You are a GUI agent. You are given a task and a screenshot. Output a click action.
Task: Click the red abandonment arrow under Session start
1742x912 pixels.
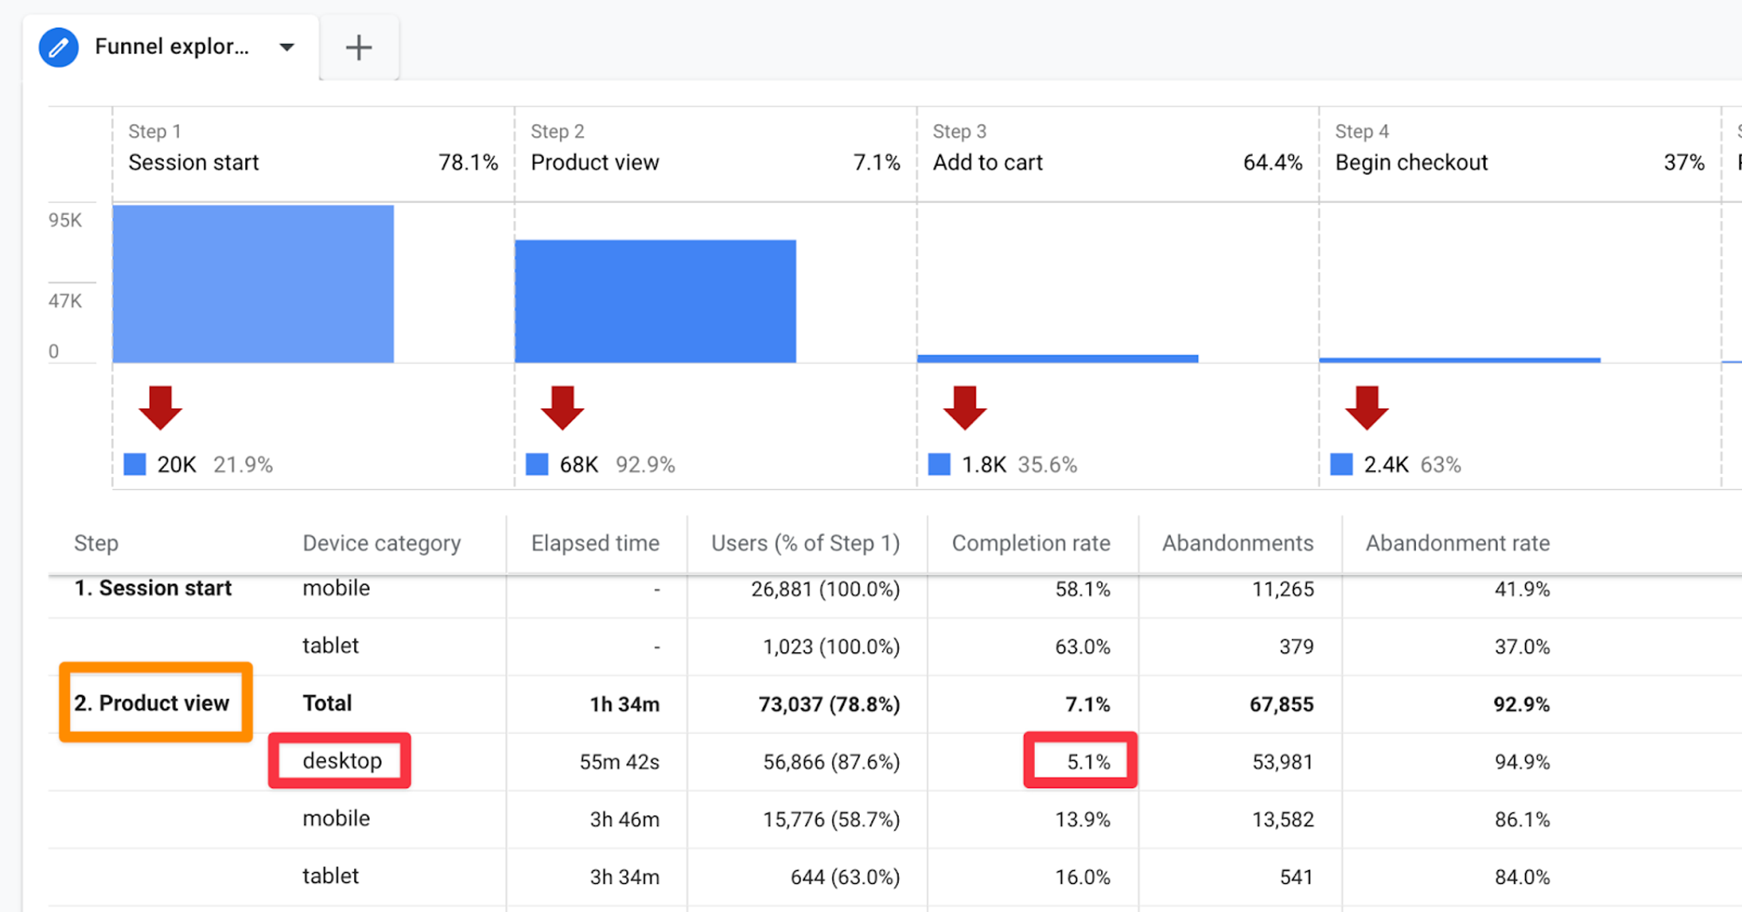coord(161,407)
